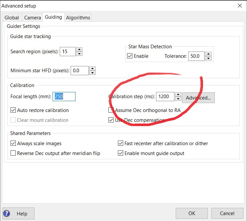This screenshot has height=221, width=247.
Task: Click the Help question mark icon
Action: 7,213
